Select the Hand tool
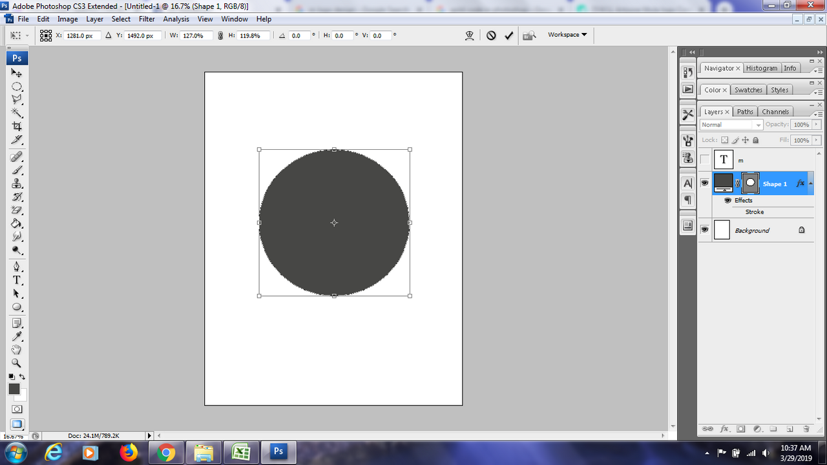Screen dimensions: 827x465 (x=17, y=349)
